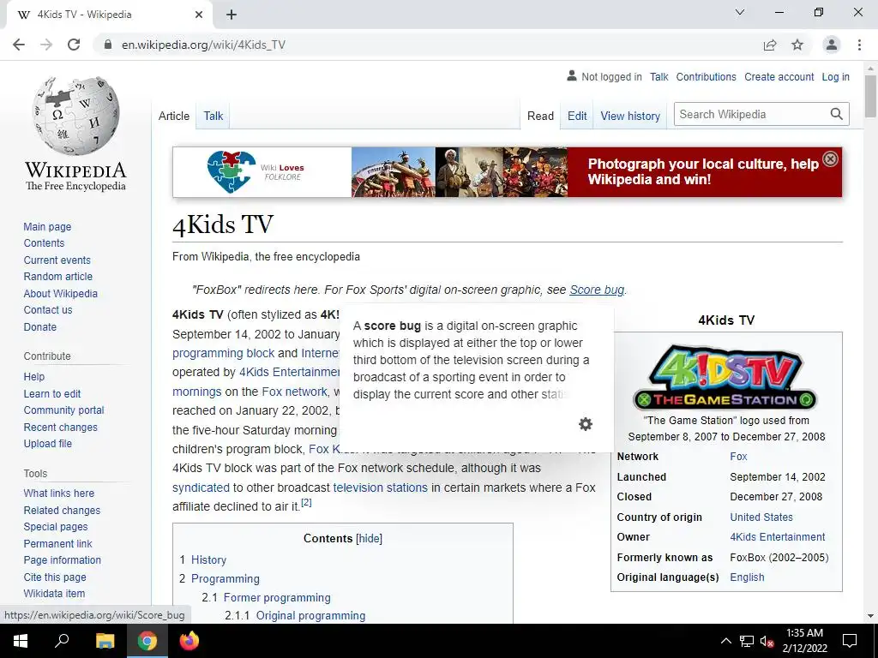Click citation reference [2]
This screenshot has height=658, width=878.
[306, 502]
